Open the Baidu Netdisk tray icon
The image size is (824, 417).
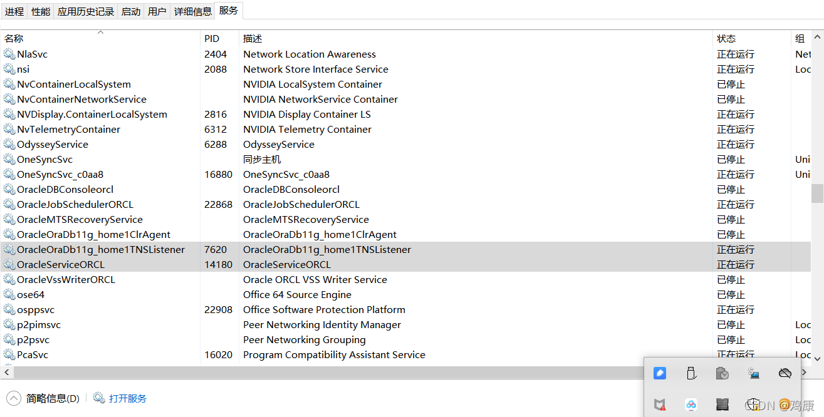point(691,404)
